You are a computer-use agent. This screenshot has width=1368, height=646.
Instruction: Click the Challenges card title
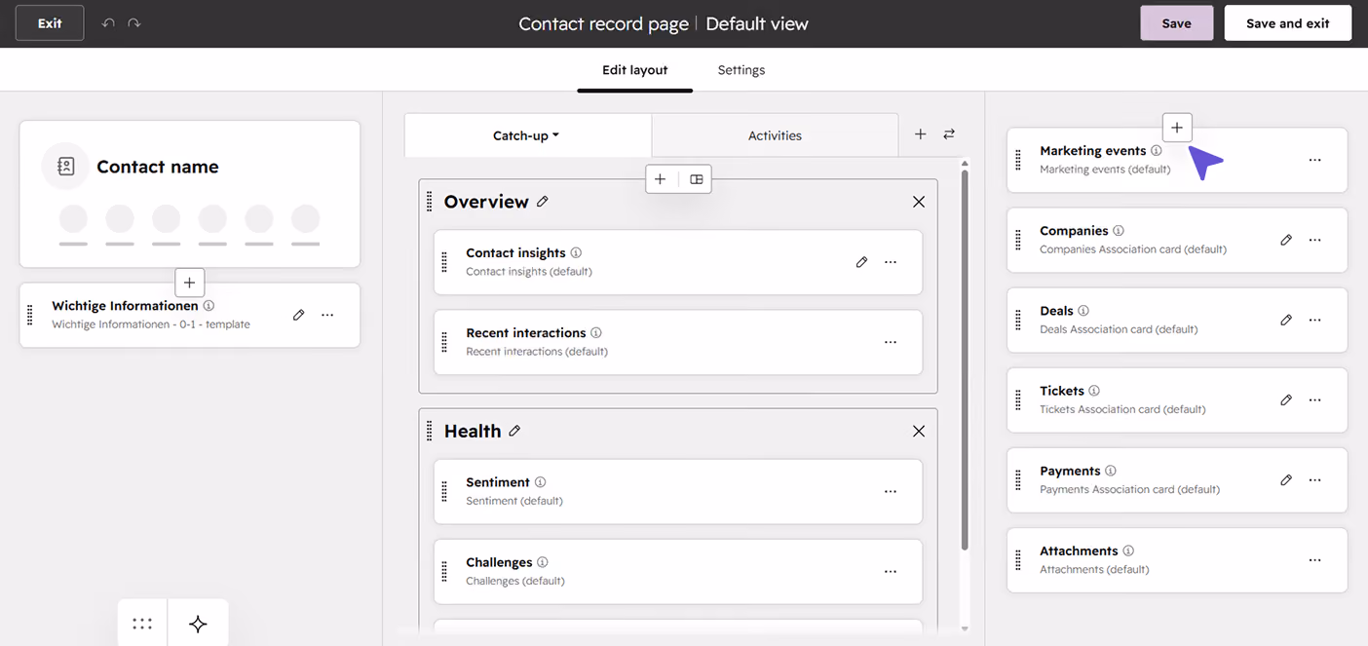pos(499,562)
